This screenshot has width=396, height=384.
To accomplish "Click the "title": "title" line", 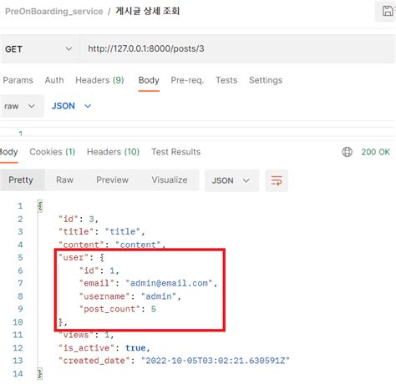I will pos(102,231).
